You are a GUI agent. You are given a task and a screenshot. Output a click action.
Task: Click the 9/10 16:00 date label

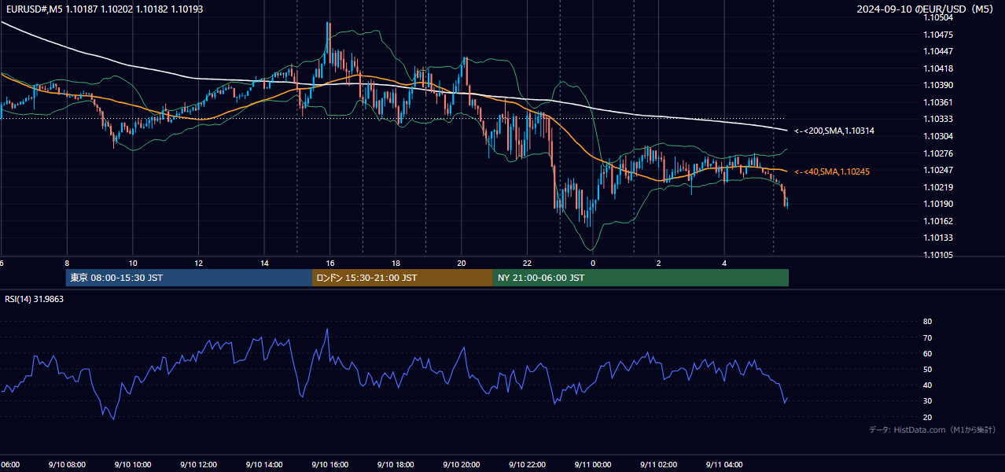pos(329,464)
